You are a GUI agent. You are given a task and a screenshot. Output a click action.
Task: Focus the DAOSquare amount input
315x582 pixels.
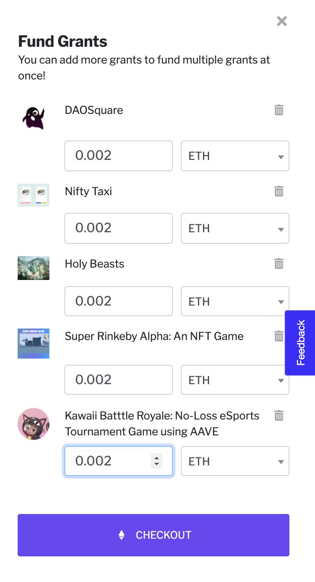coord(118,156)
